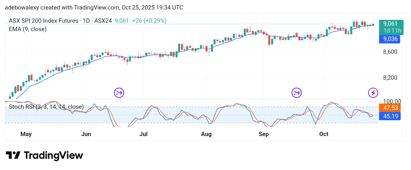This screenshot has width=411, height=170.
Task: Click the Oct label on the time axis
Action: (324, 134)
